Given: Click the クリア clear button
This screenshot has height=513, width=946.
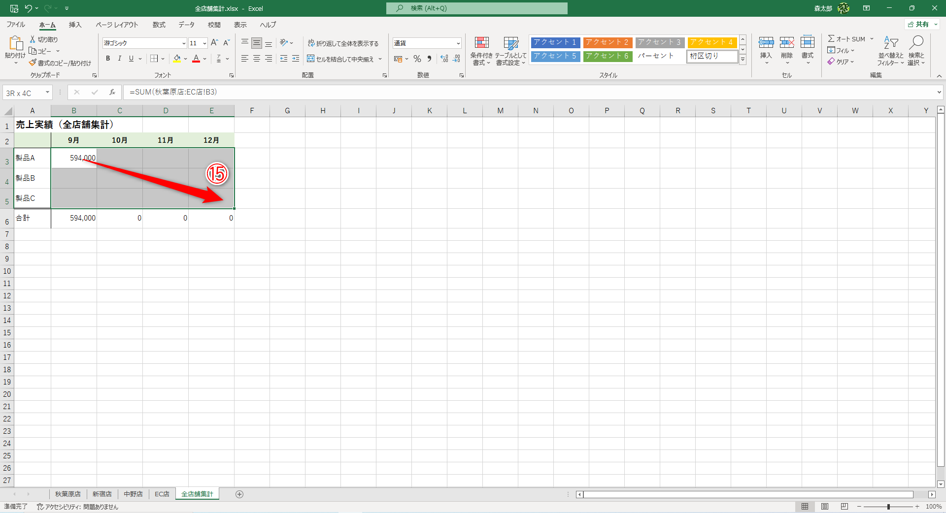Looking at the screenshot, I should [841, 62].
